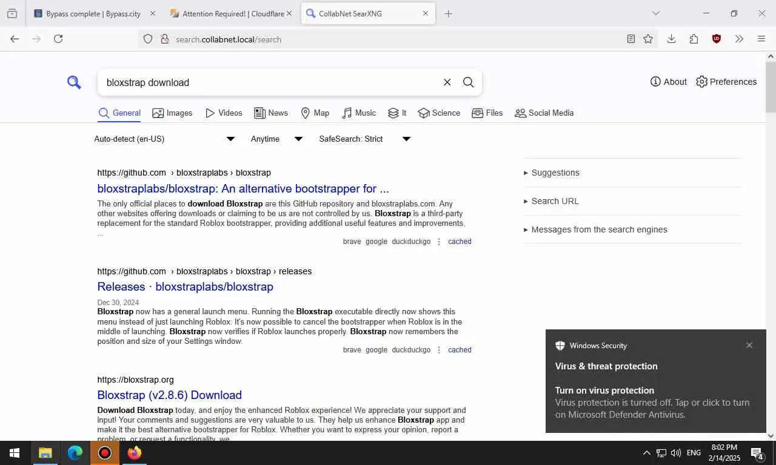776x465 pixels.
Task: Bookmark this page with the star
Action: click(648, 39)
